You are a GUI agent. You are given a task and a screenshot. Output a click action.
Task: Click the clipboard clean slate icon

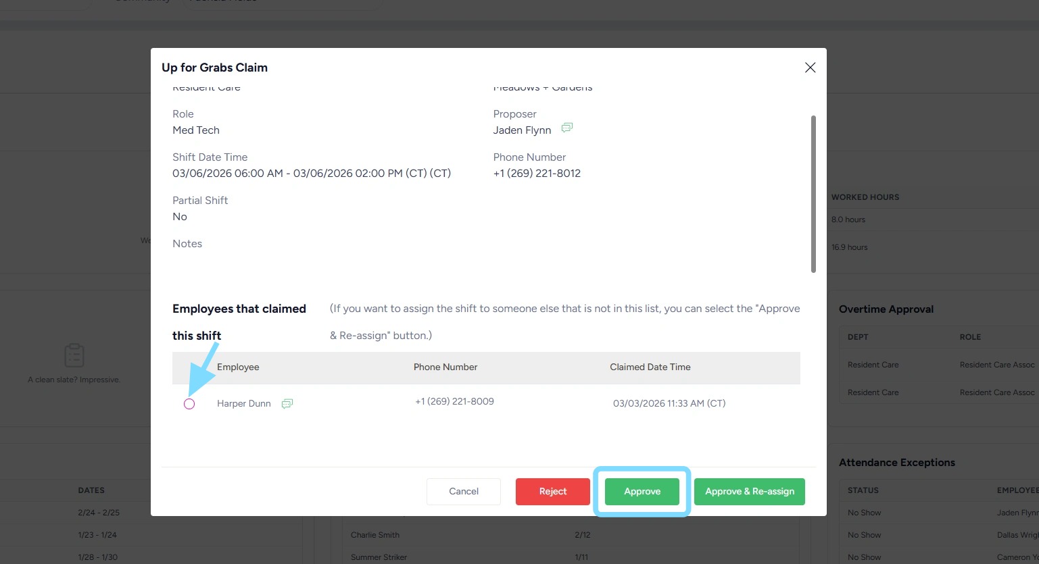tap(74, 355)
